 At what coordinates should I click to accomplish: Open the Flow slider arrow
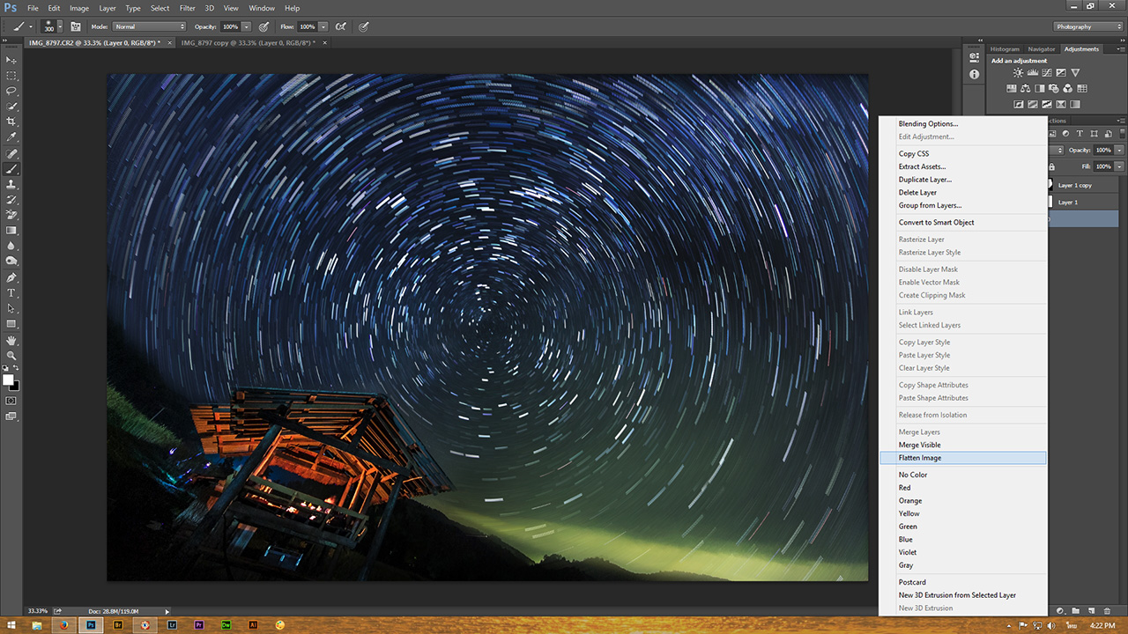coord(323,26)
